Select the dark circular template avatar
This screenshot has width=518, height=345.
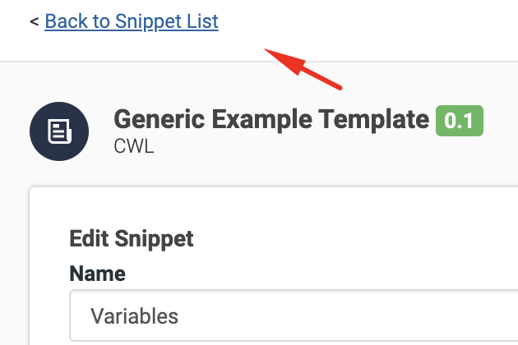[59, 131]
